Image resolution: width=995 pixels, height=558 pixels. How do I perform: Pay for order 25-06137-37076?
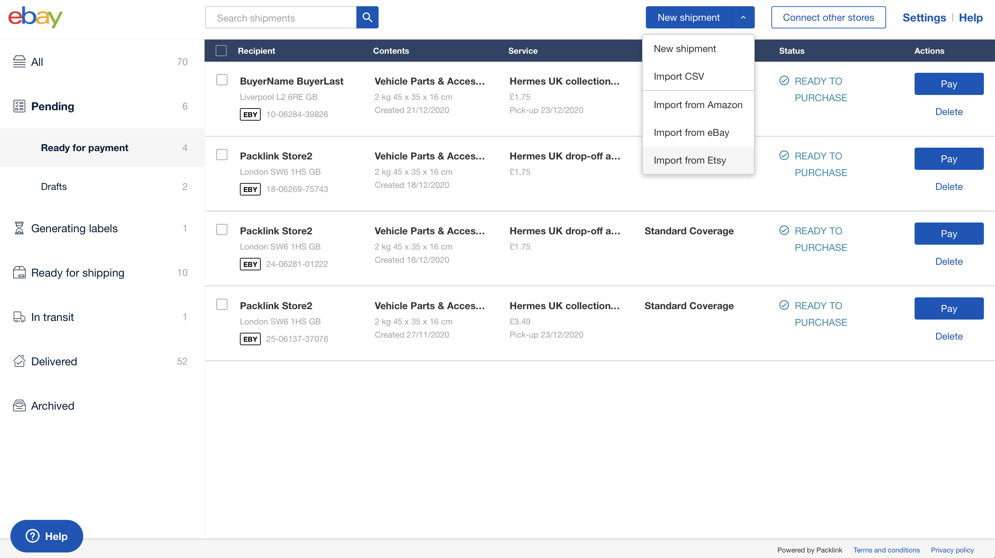point(949,308)
